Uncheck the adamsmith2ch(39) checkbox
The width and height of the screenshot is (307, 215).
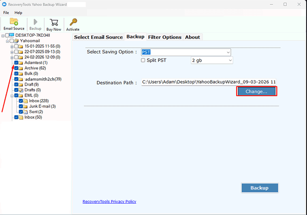point(16,79)
